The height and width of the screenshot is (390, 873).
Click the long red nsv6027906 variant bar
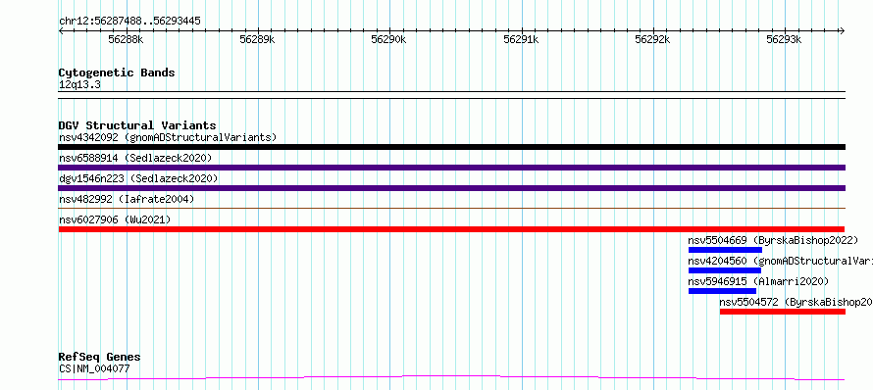(451, 229)
